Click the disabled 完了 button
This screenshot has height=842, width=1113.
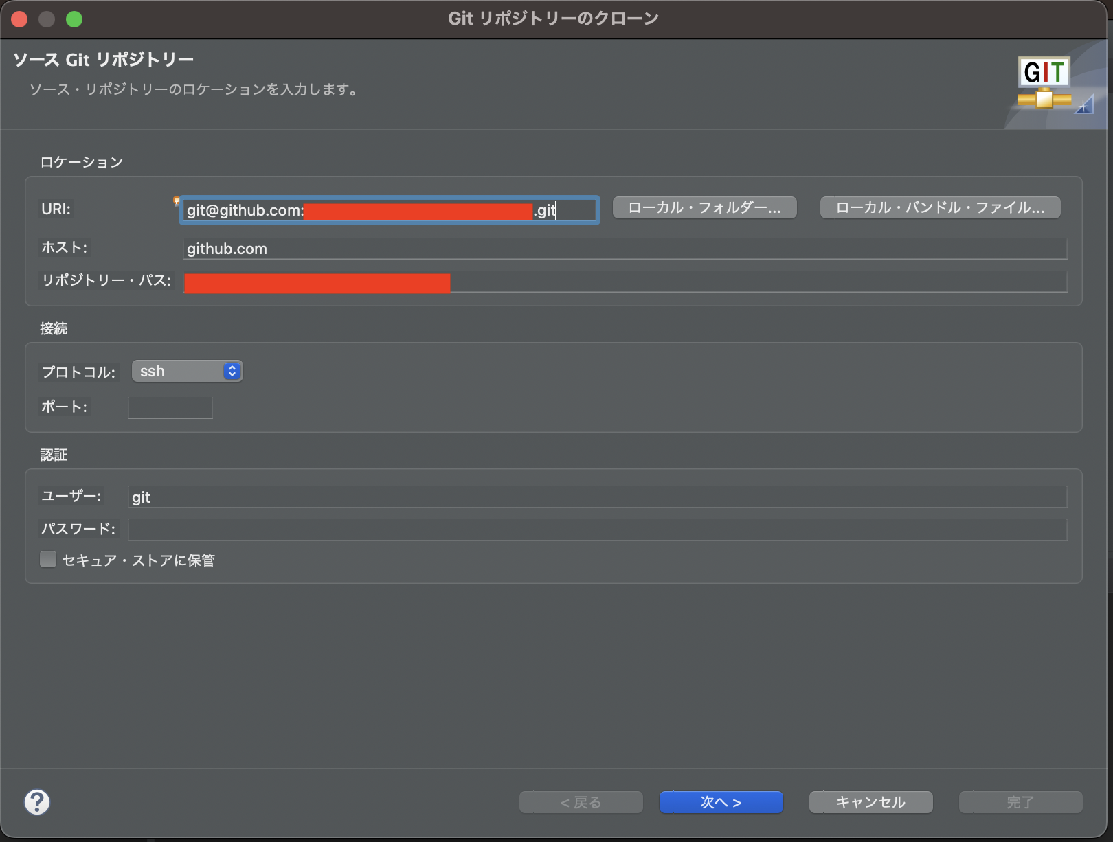[1020, 801]
